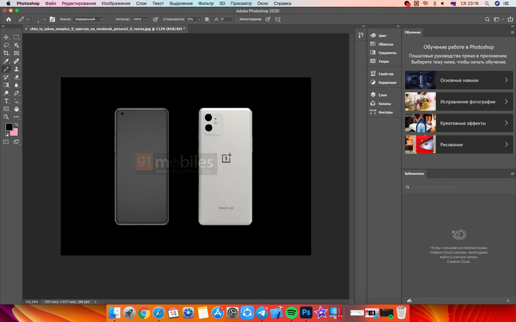Select the Path Selection arrow tool
The height and width of the screenshot is (322, 516).
(x=17, y=101)
